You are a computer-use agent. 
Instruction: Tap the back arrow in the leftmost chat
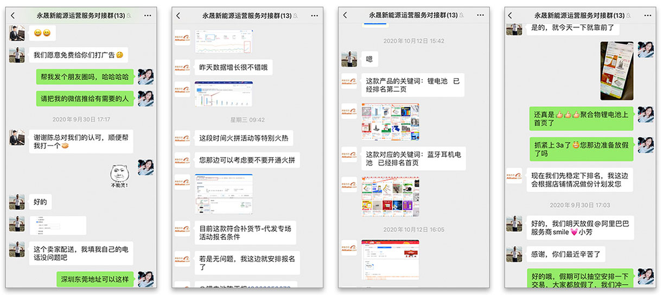13,16
